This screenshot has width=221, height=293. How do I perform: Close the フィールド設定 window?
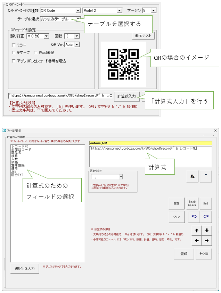point(215,131)
